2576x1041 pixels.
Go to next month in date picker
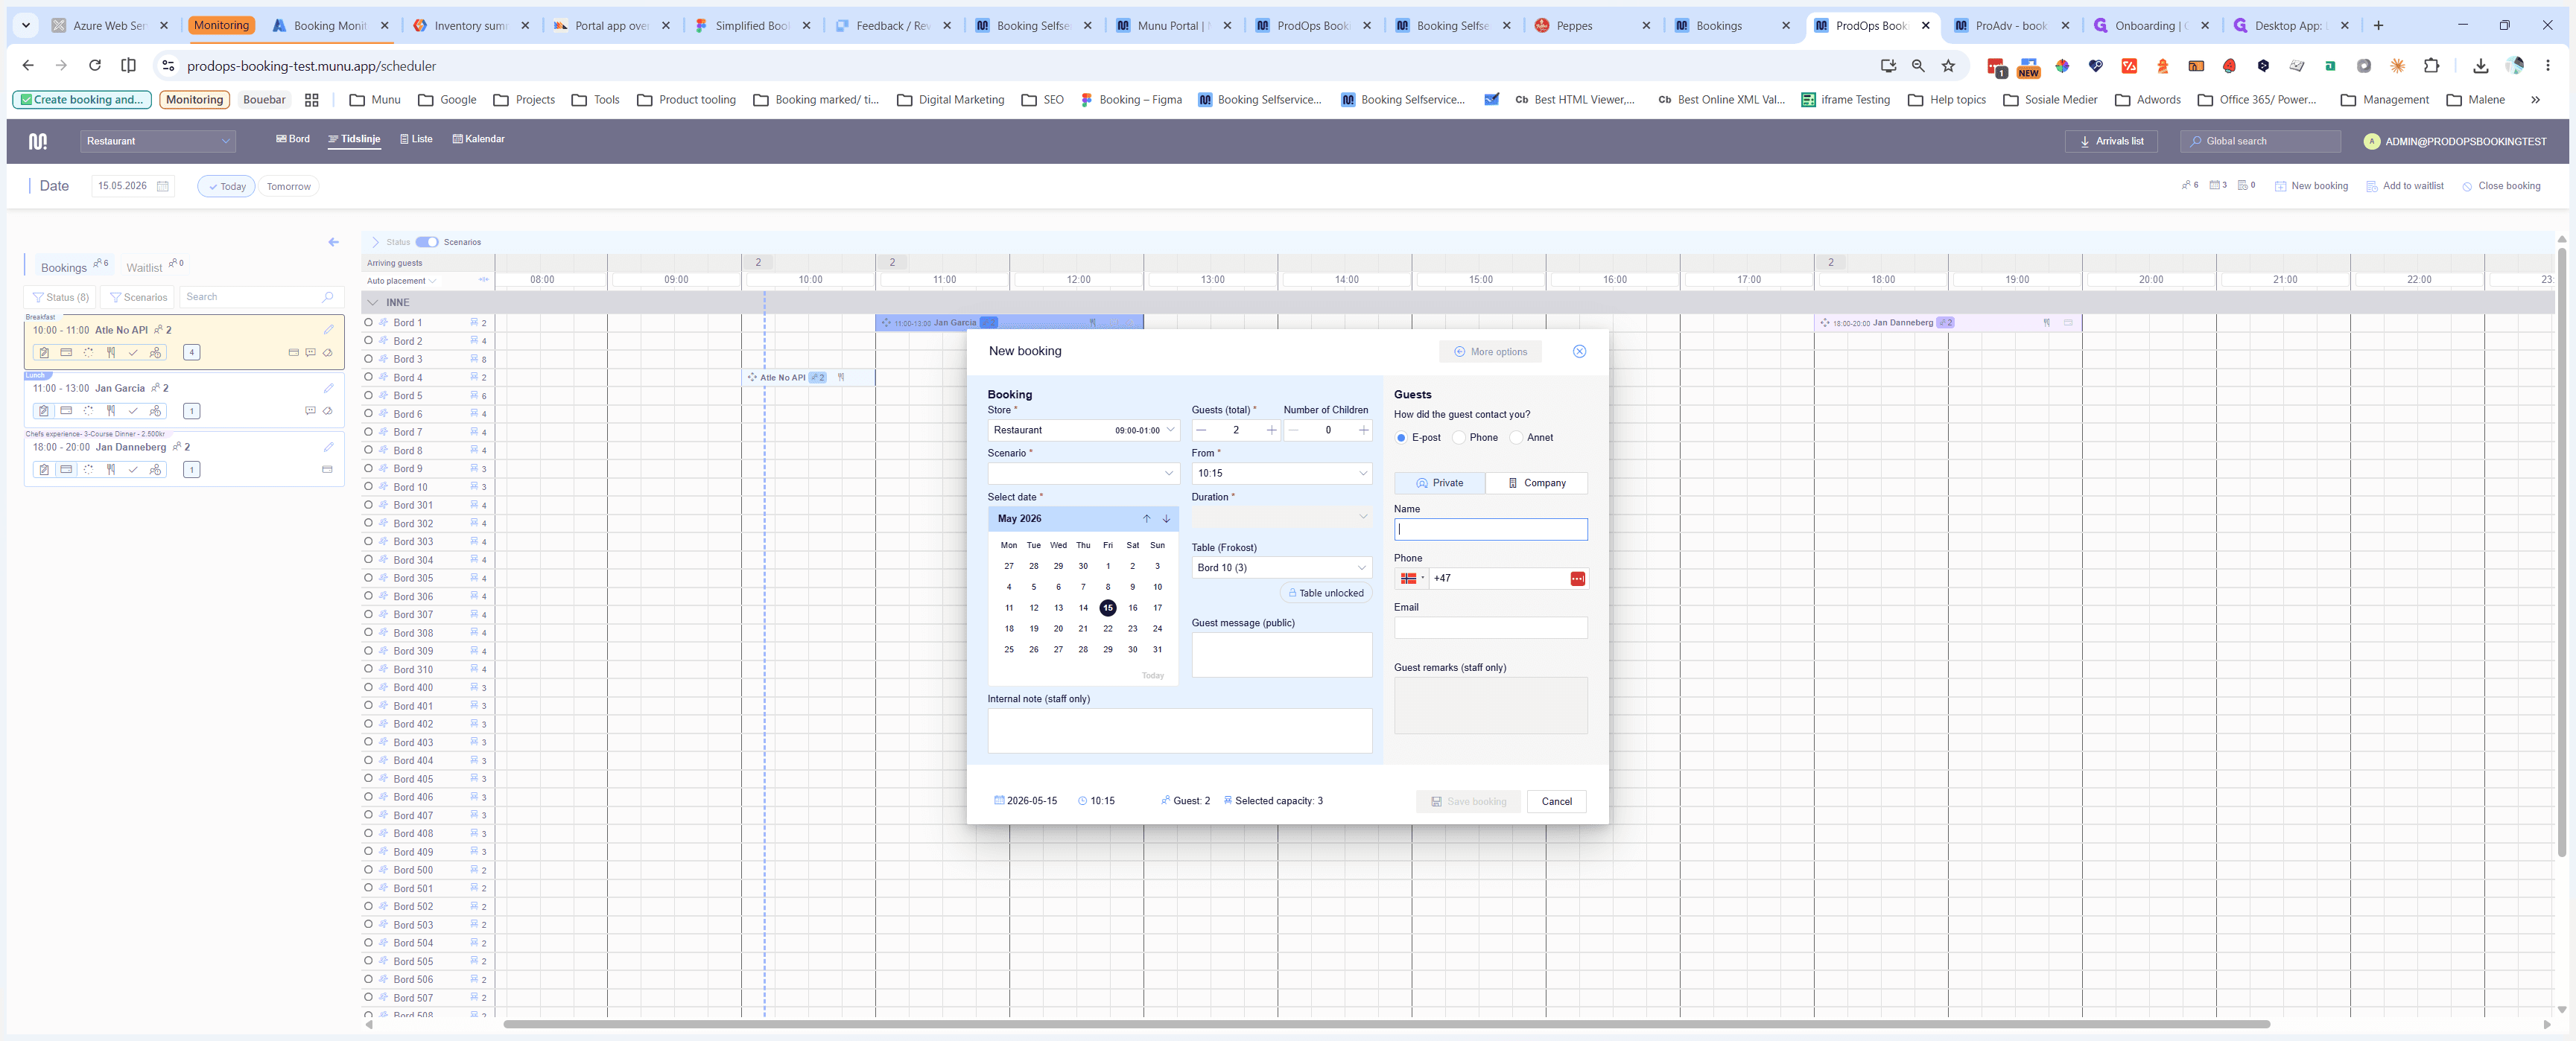click(x=1166, y=519)
